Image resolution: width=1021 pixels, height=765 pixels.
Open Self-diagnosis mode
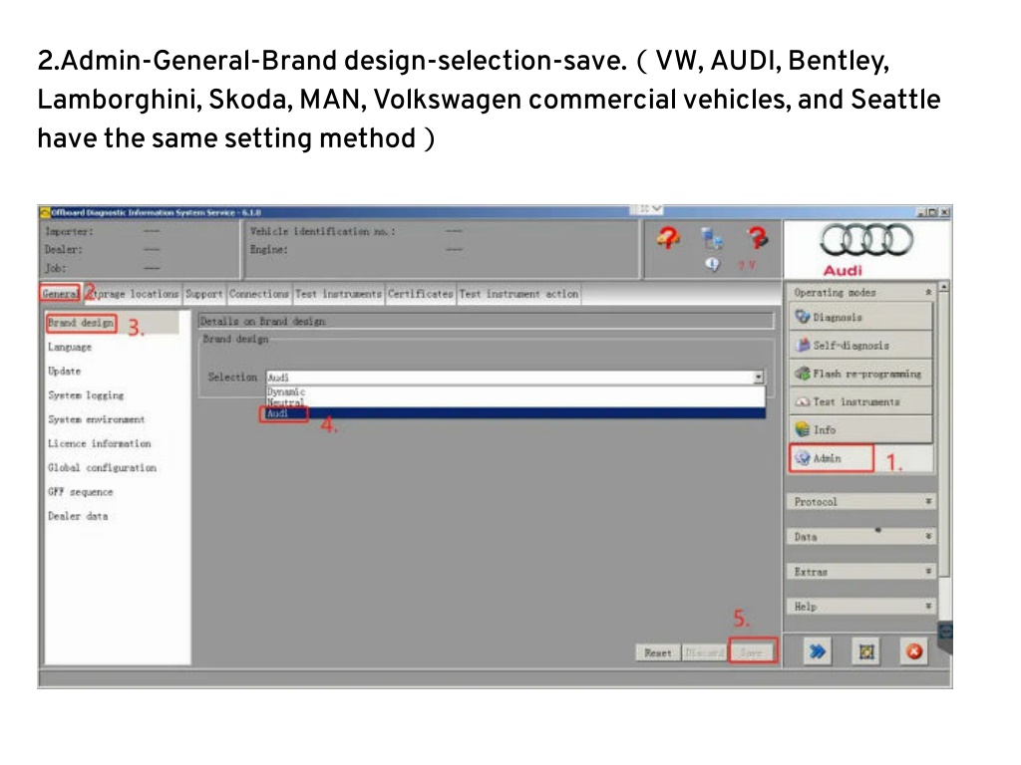coord(860,345)
